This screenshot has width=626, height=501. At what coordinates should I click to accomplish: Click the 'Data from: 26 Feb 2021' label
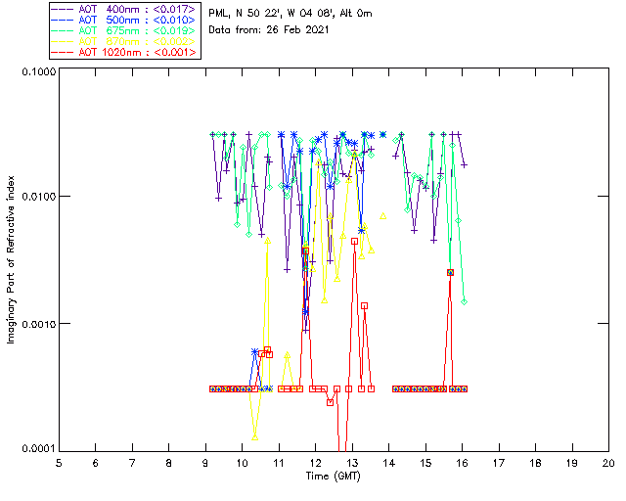(268, 29)
